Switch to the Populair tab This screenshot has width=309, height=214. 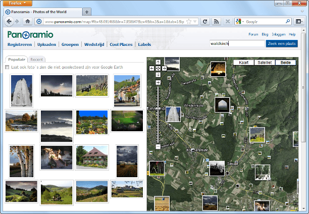17,60
